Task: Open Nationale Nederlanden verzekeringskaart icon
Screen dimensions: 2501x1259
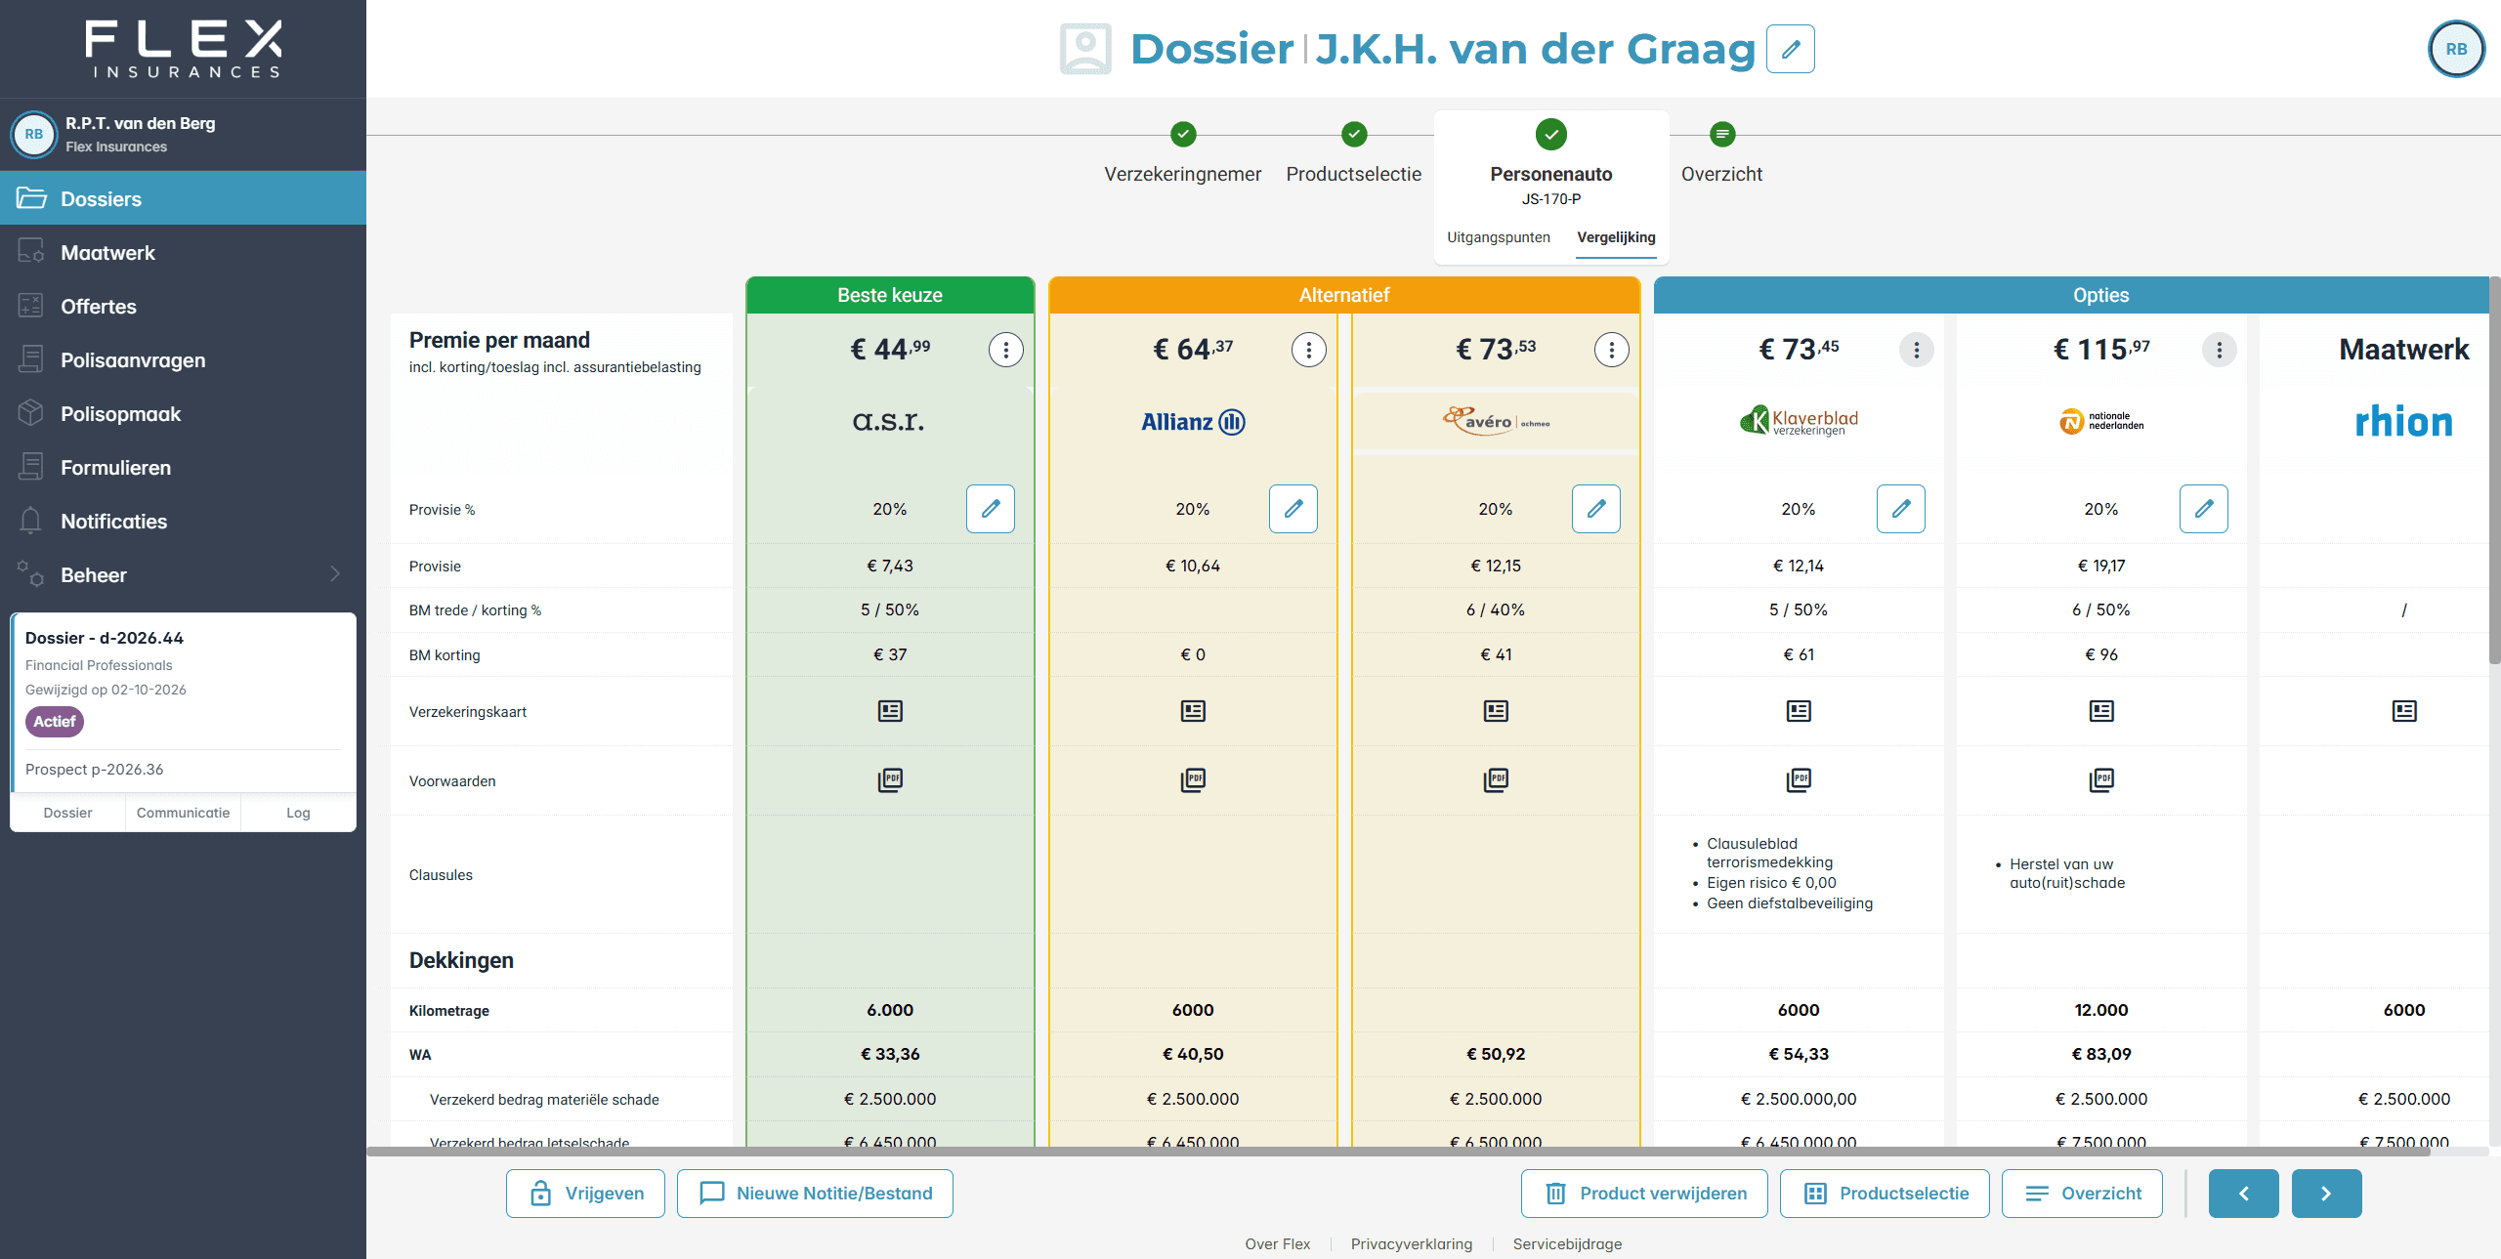Action: click(2101, 711)
